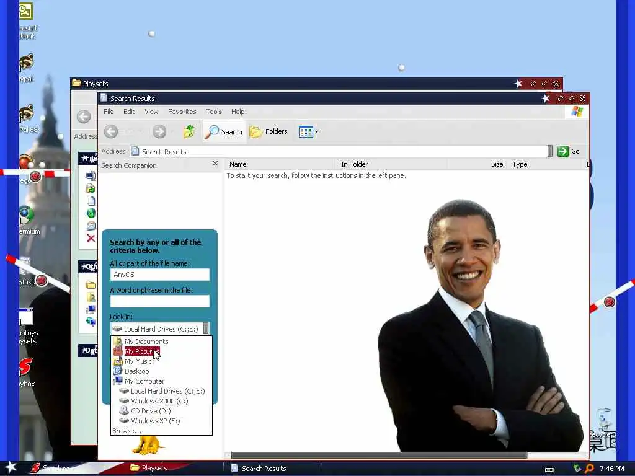Click star button in Search Results title bar
The width and height of the screenshot is (635, 476).
pos(546,99)
